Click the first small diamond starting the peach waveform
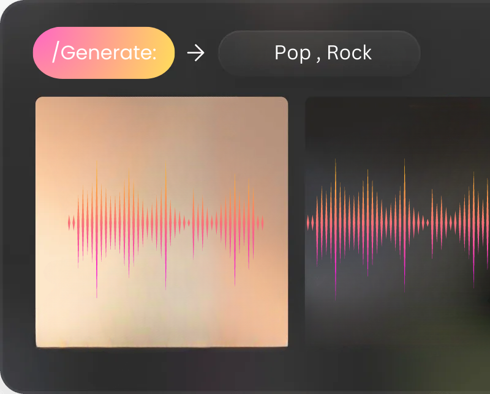 69,223
